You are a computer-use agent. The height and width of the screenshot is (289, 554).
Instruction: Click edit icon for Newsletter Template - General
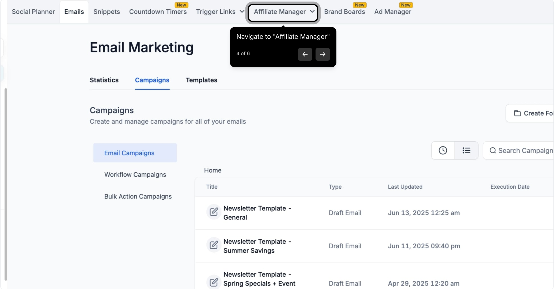click(214, 212)
